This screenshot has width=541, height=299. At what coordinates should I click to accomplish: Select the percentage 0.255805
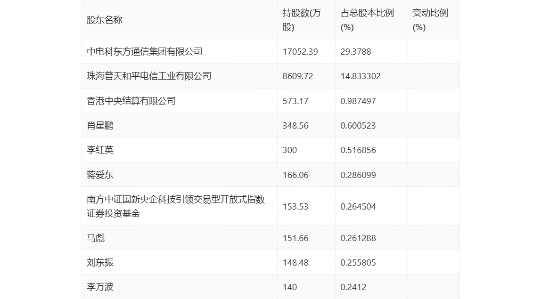(x=358, y=262)
